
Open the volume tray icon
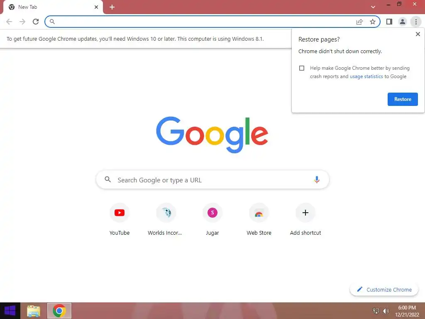coord(386,311)
